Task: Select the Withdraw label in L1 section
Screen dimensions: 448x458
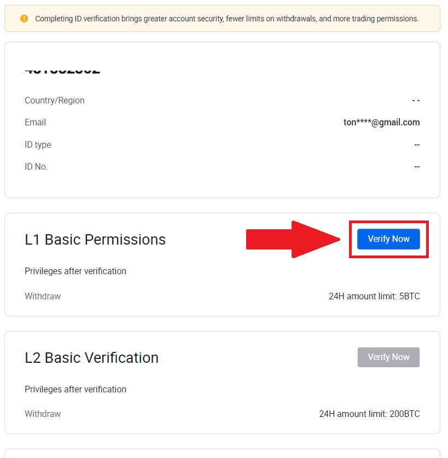Action: pos(42,296)
